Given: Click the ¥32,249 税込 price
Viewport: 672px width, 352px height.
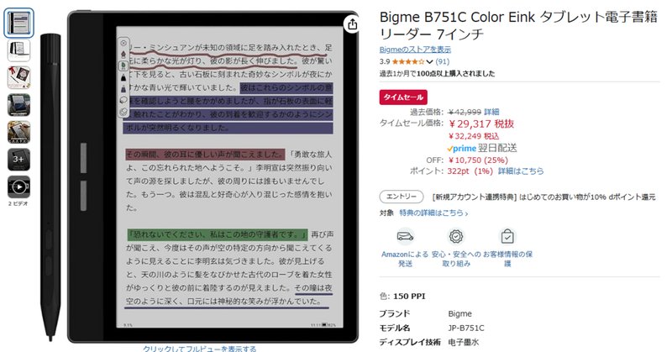Looking at the screenshot, I should pos(474,136).
